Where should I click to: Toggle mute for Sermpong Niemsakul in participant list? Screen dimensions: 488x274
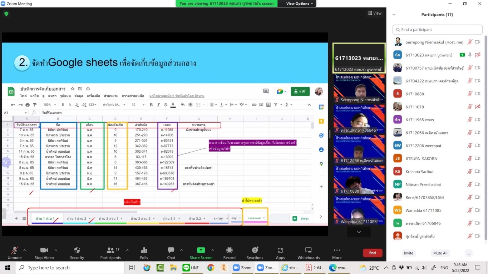click(x=470, y=42)
